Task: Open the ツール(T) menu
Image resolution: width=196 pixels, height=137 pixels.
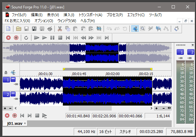Action: 155,15
